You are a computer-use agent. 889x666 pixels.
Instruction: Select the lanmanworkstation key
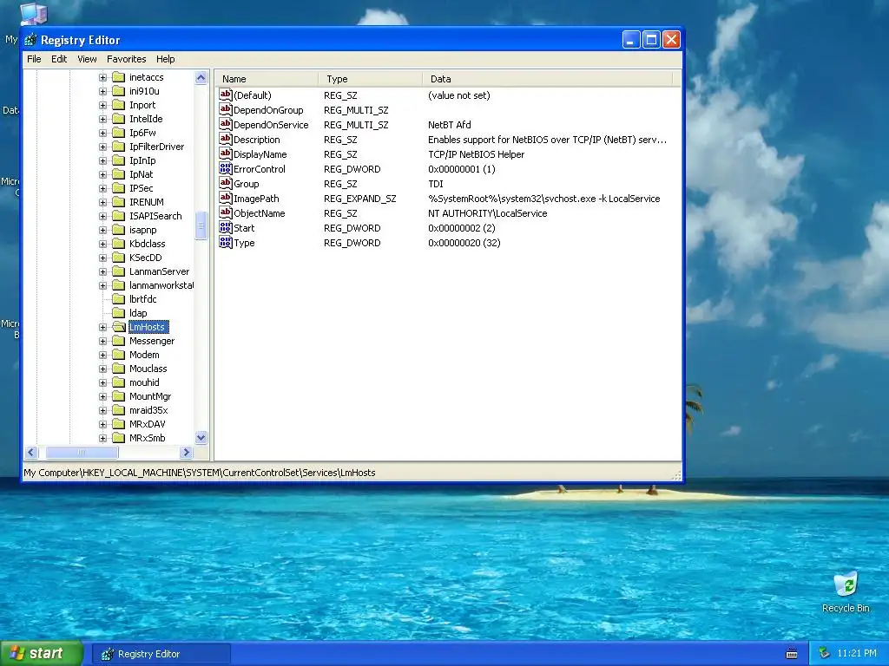click(x=161, y=285)
